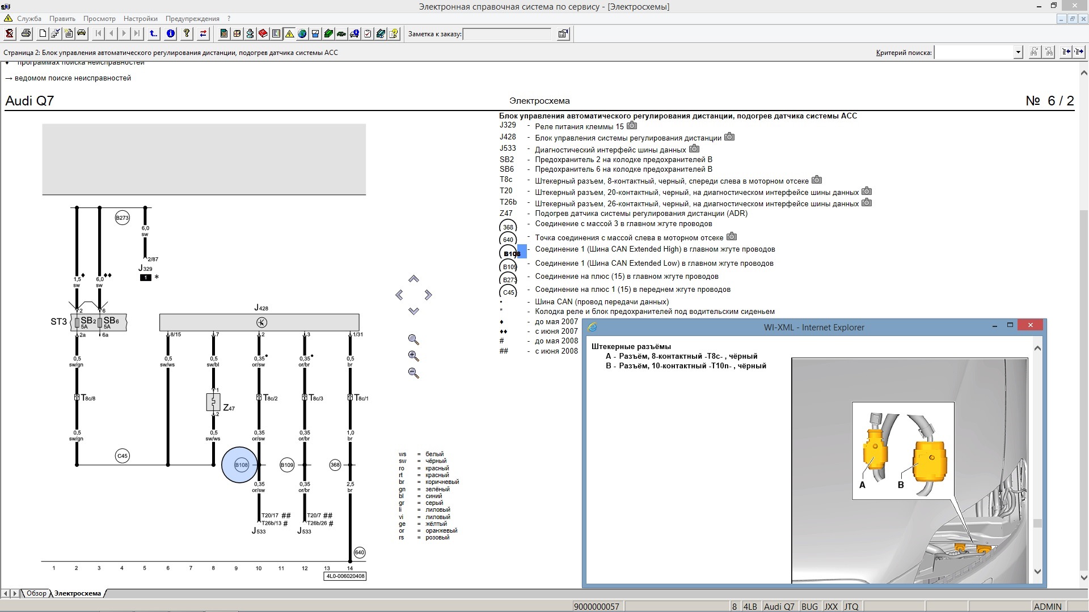Screen dimensions: 1089x612
Task: Click the blank new-document icon
Action: point(43,34)
